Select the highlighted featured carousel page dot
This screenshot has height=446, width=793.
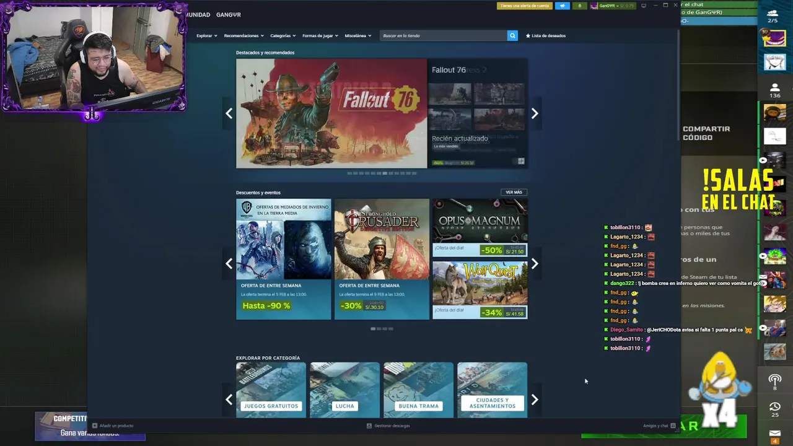[x=384, y=173]
